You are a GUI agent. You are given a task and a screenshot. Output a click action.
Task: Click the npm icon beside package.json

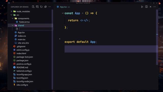tap(14, 60)
